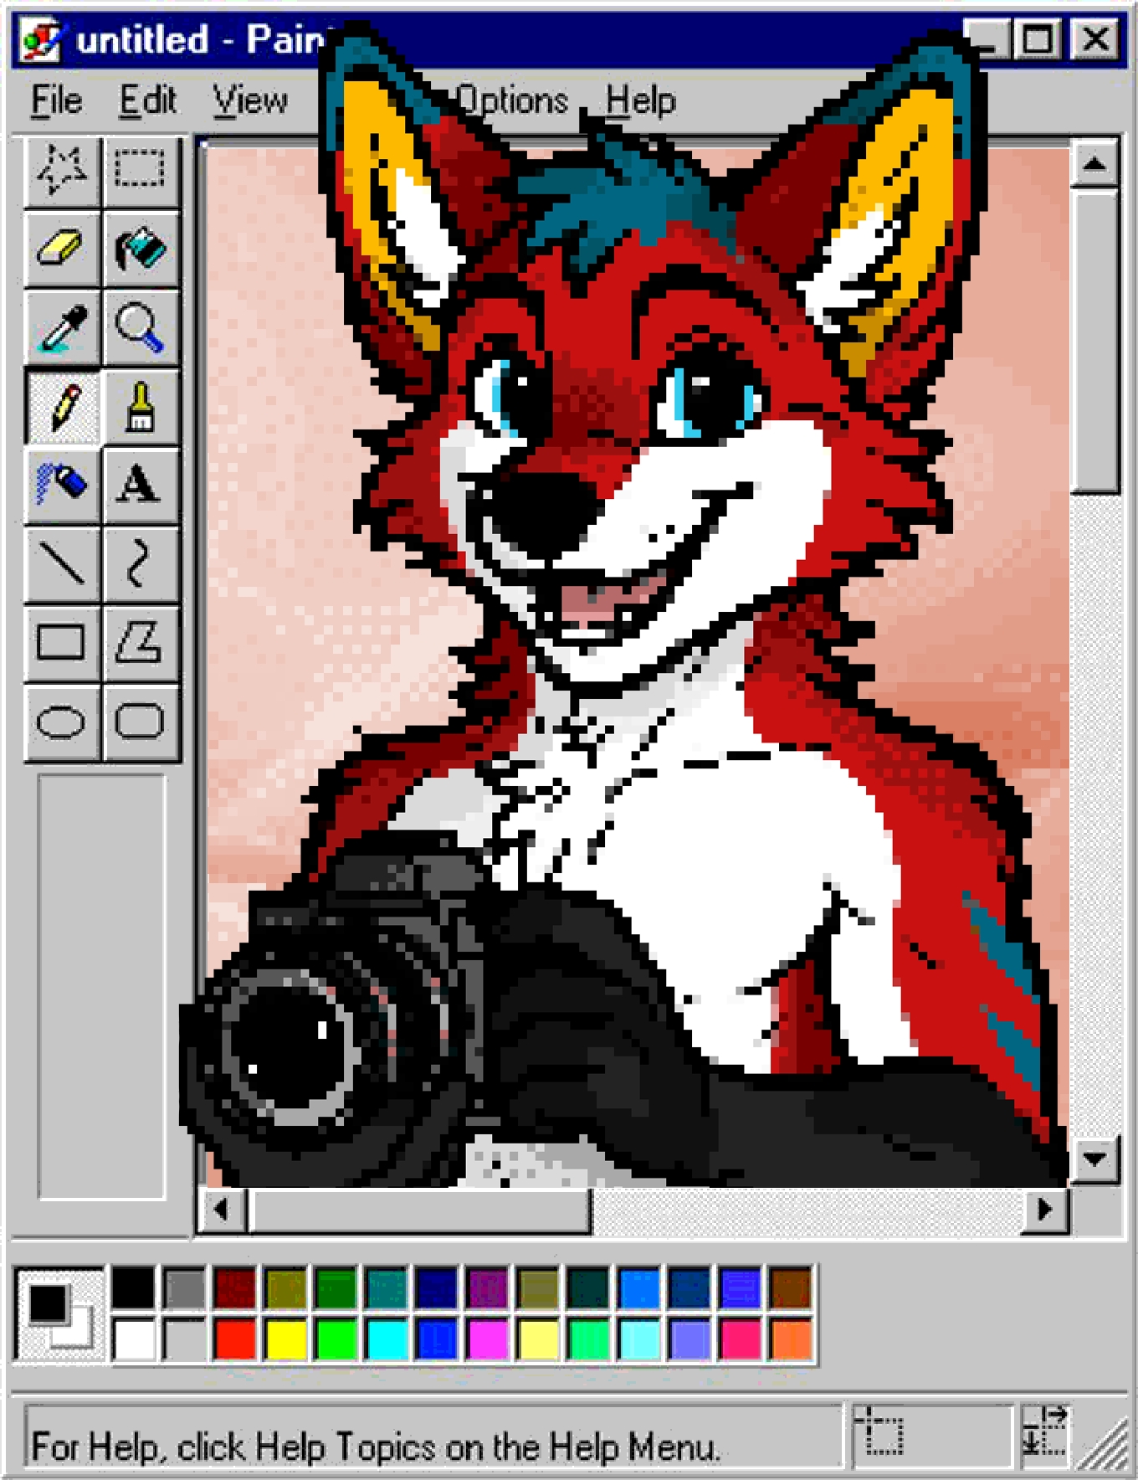Activate the Magnifier tool
Screen dimensions: 1138x1480
pos(140,327)
